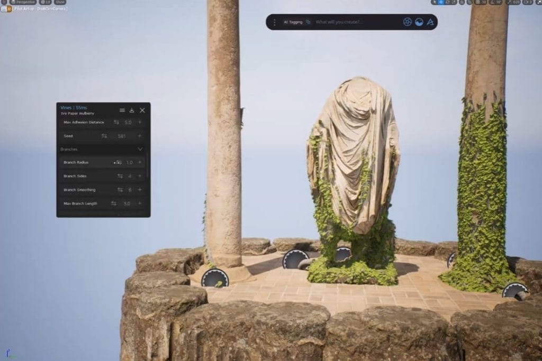This screenshot has width=542, height=361.
Task: Click the save preset icon in Vines panel
Action: tap(132, 110)
